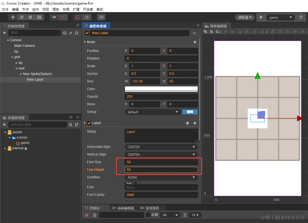Open Label component gear settings
The height and width of the screenshot is (223, 308).
pyautogui.click(x=195, y=123)
